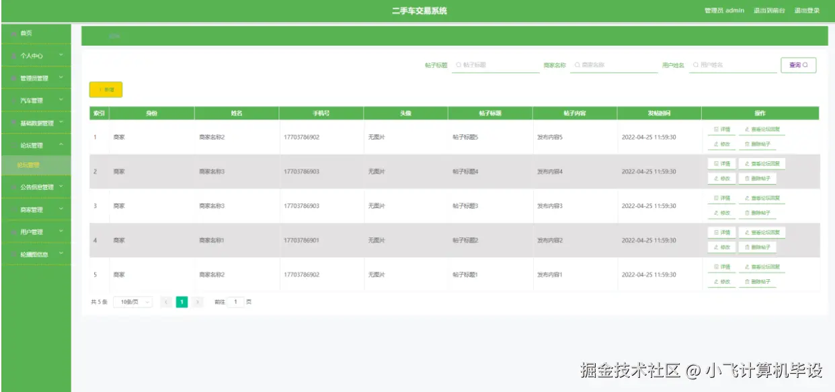Delete the post 帖子标题5
This screenshot has height=392, width=835.
[x=757, y=144]
